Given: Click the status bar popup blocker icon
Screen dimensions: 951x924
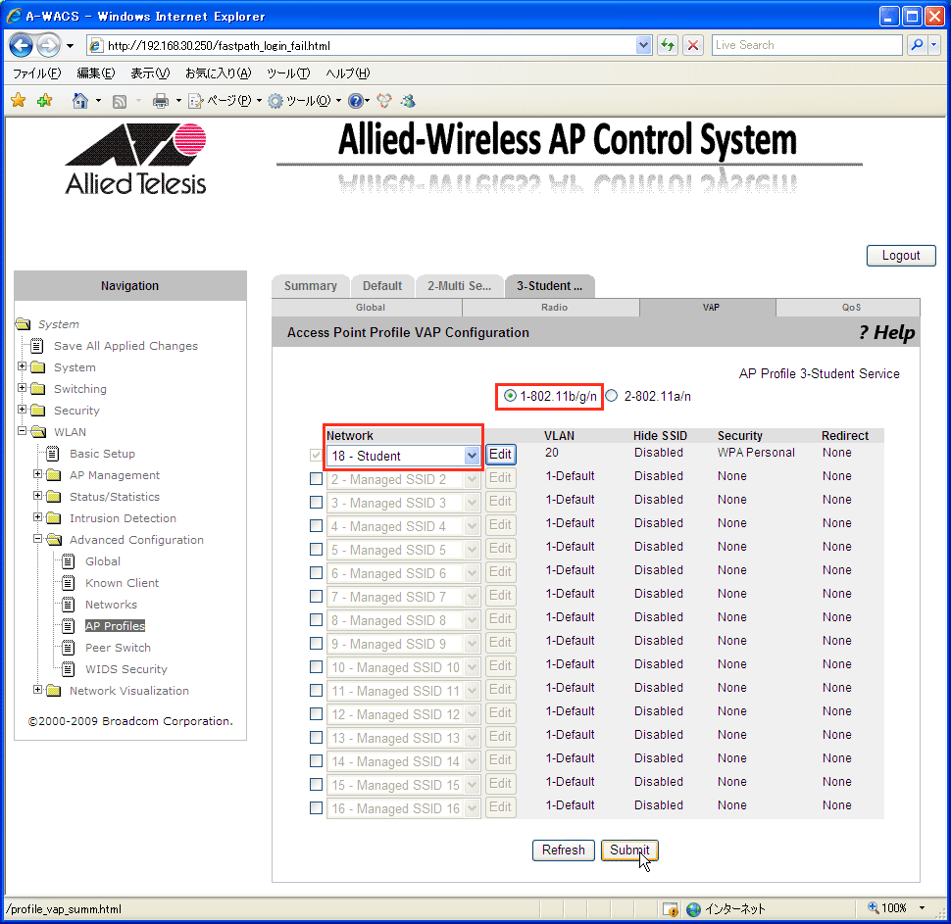Looking at the screenshot, I should (671, 909).
